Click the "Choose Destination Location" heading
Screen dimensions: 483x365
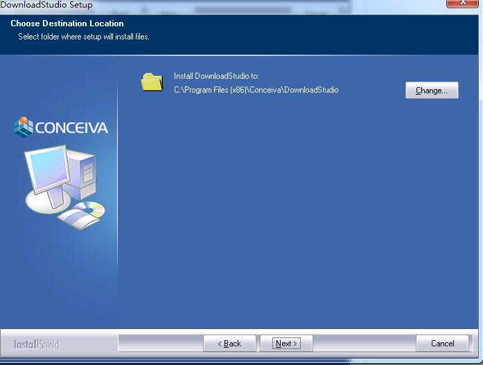pyautogui.click(x=67, y=24)
